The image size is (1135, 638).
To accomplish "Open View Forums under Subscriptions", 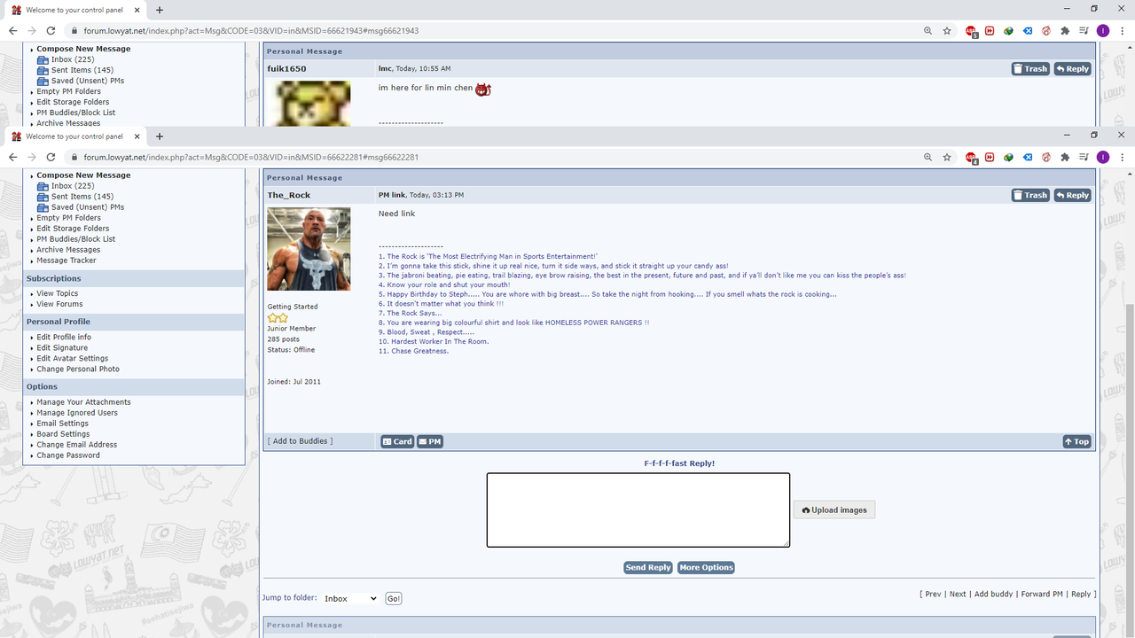I will 59,304.
